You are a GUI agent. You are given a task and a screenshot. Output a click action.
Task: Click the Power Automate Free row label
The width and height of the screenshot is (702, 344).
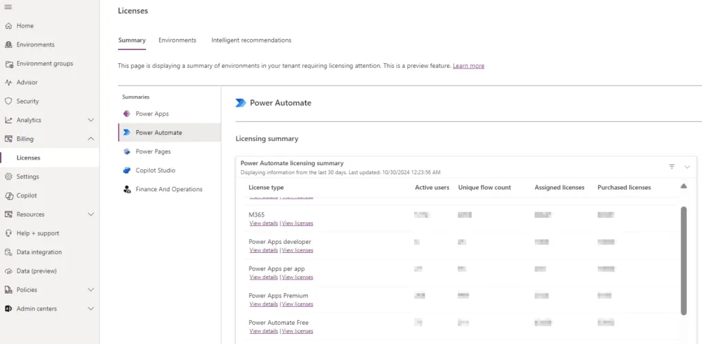point(278,323)
